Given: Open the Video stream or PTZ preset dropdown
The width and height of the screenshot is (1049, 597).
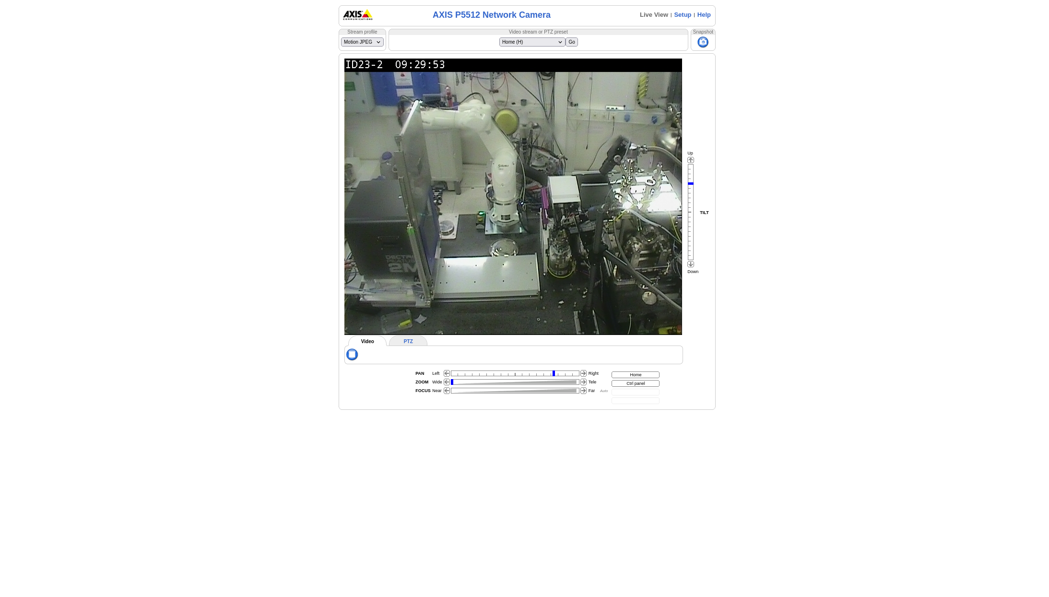Looking at the screenshot, I should (531, 42).
